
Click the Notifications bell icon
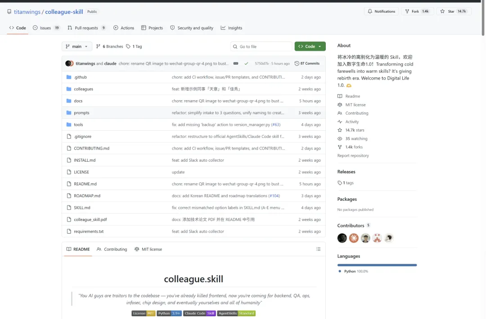pyautogui.click(x=370, y=11)
